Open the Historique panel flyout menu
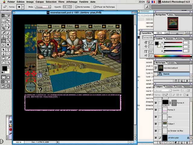193x145 pixels. click(x=191, y=63)
